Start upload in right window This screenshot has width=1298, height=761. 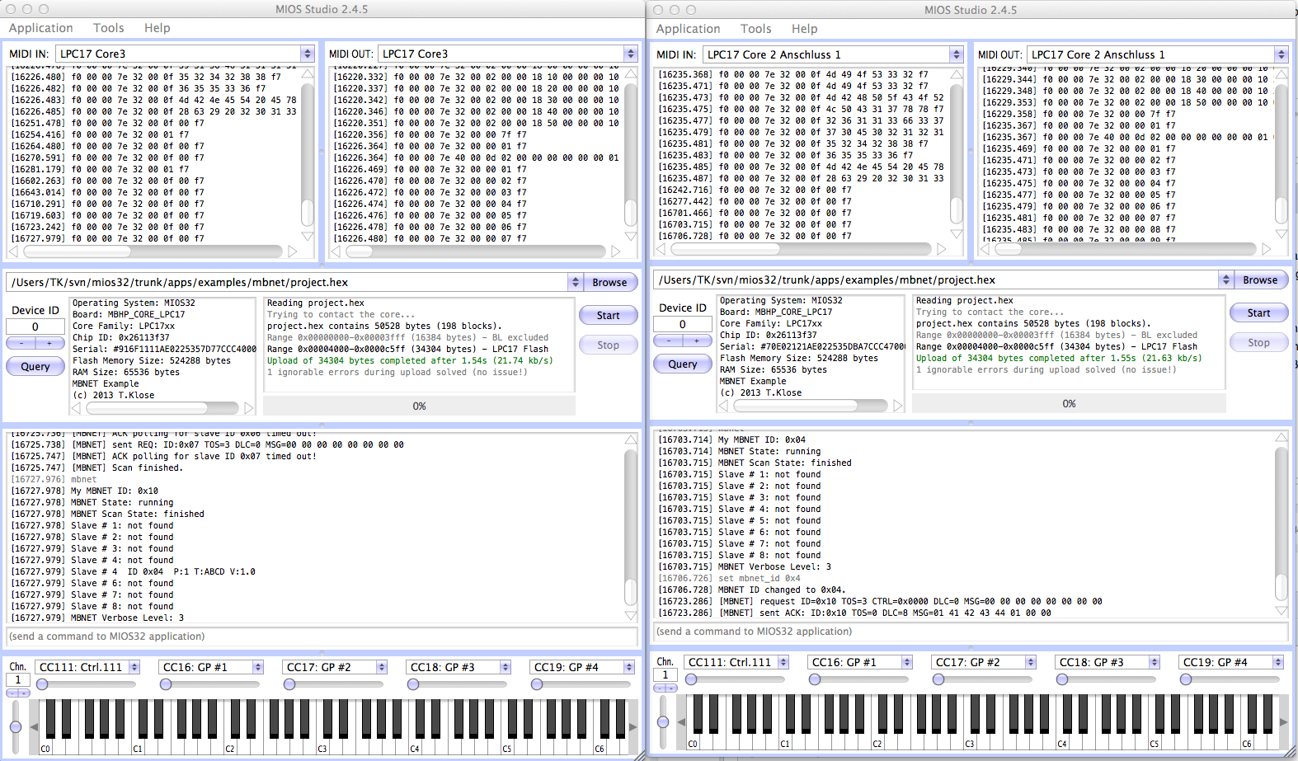(1258, 312)
